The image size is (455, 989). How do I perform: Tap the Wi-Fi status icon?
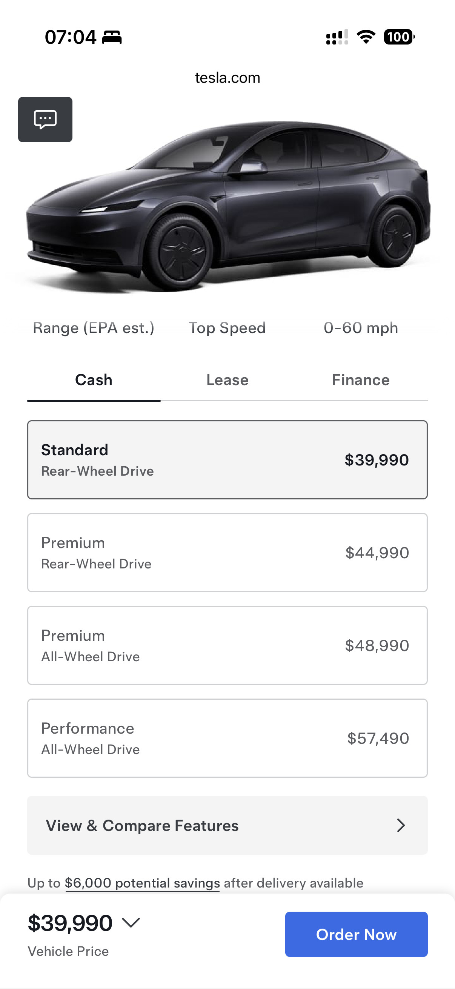pyautogui.click(x=366, y=37)
